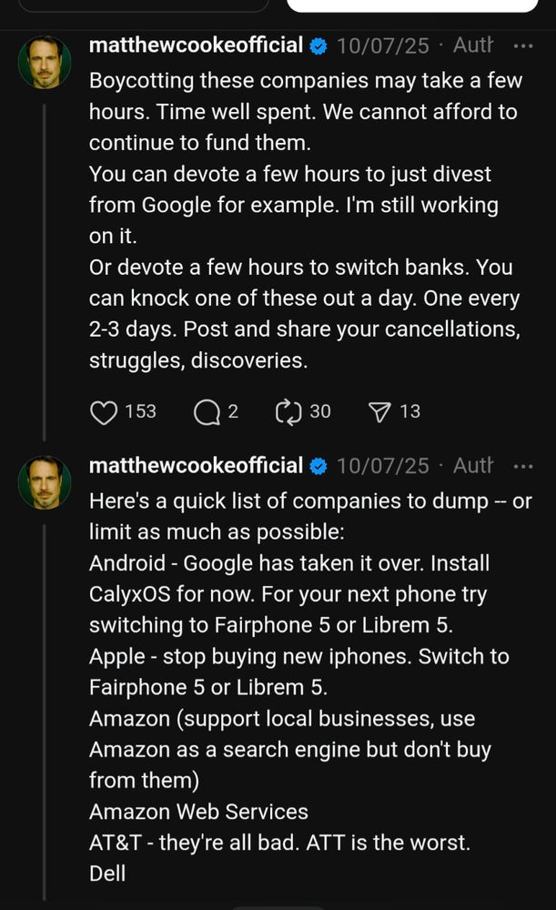Open the second post's more options menu
Screen dimensions: 556x910
coord(524,465)
